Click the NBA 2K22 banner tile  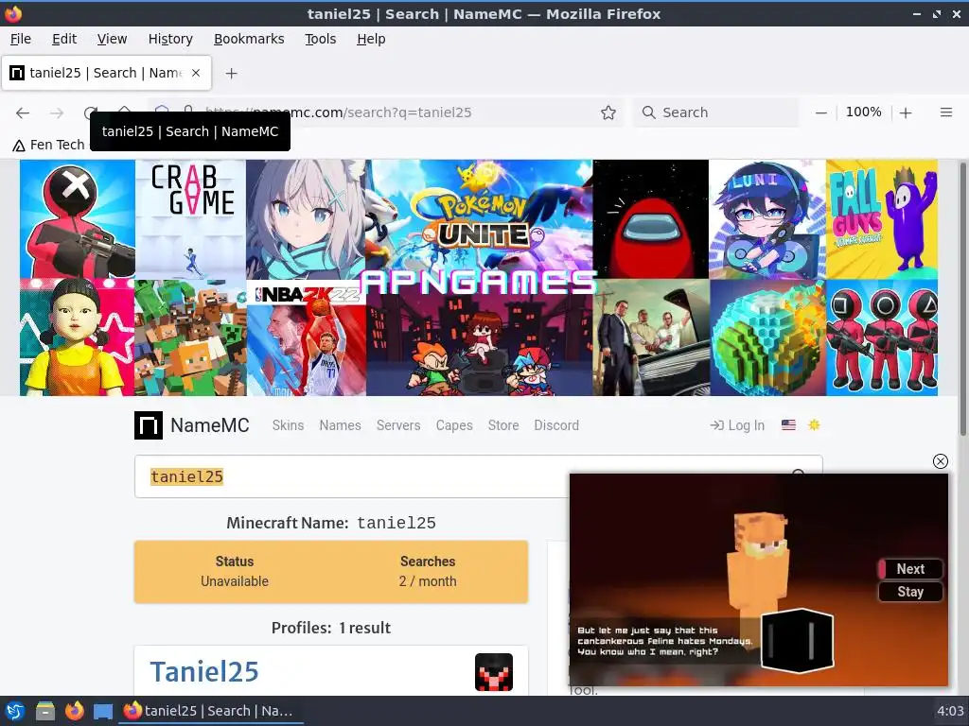307,337
